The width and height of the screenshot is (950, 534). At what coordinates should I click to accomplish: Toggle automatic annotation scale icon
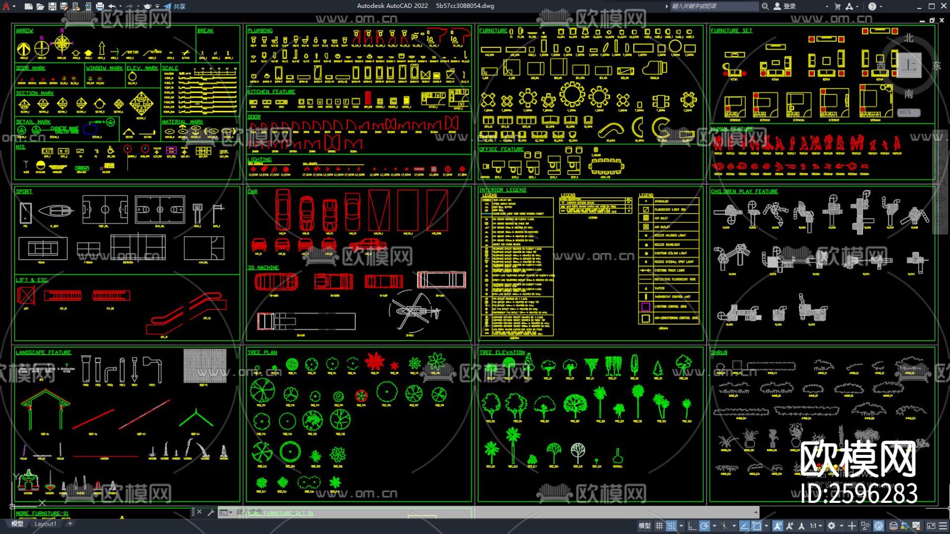(x=790, y=526)
